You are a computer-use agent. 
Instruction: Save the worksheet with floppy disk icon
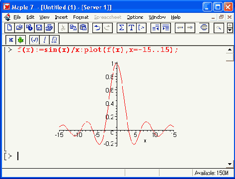click(39, 28)
